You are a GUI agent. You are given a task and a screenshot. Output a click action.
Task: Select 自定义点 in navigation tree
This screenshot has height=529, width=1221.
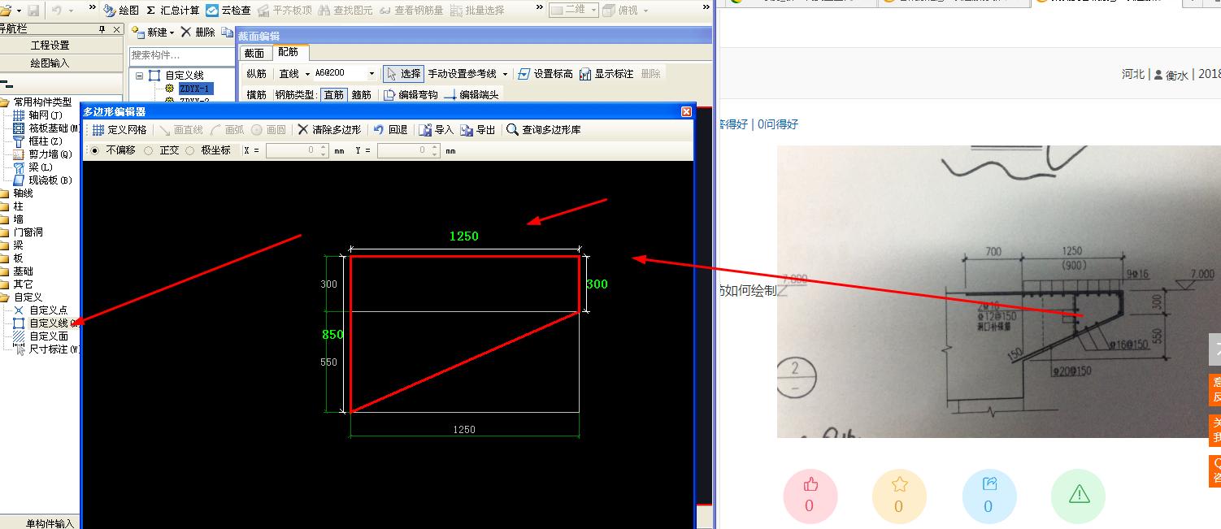41,310
